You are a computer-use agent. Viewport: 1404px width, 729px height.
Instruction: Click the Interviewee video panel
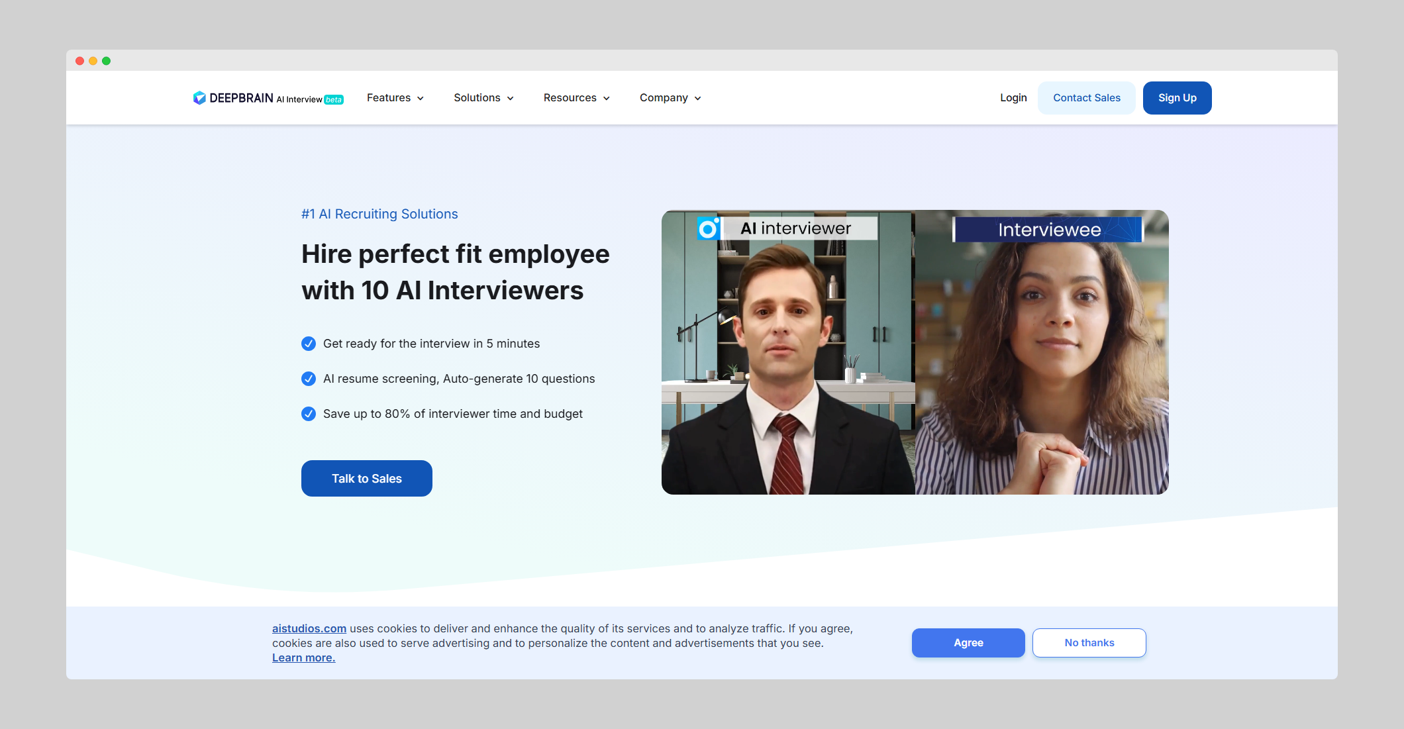click(1042, 352)
